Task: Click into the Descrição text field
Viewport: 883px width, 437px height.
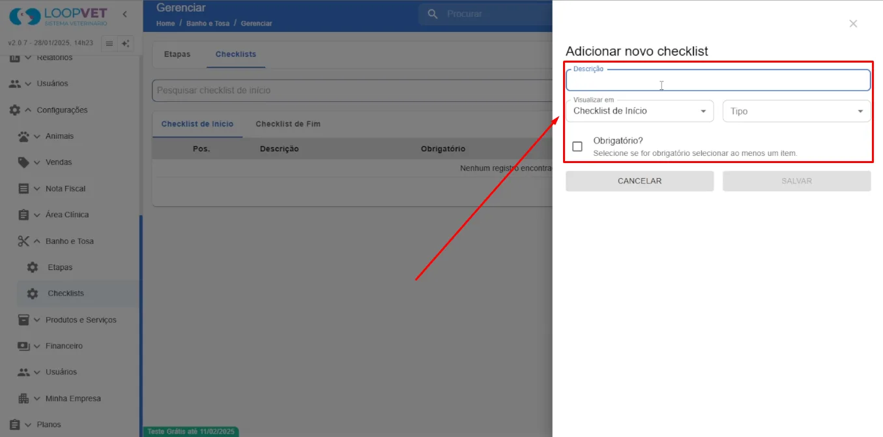Action: (718, 81)
